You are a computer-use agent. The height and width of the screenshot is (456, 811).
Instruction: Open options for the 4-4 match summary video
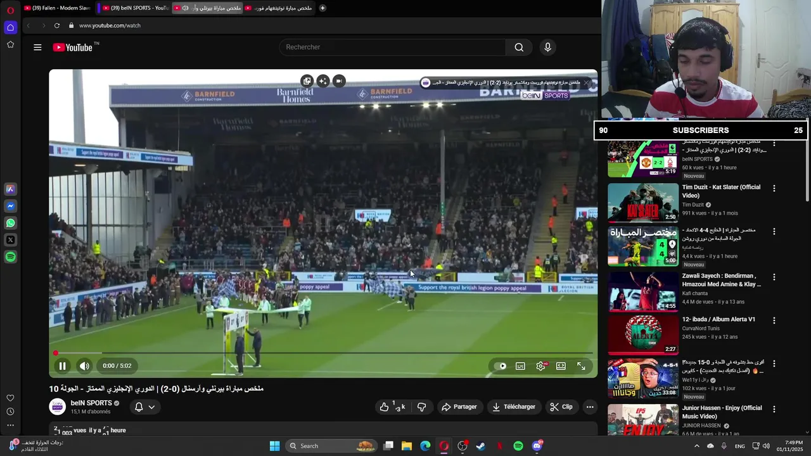[x=774, y=232]
